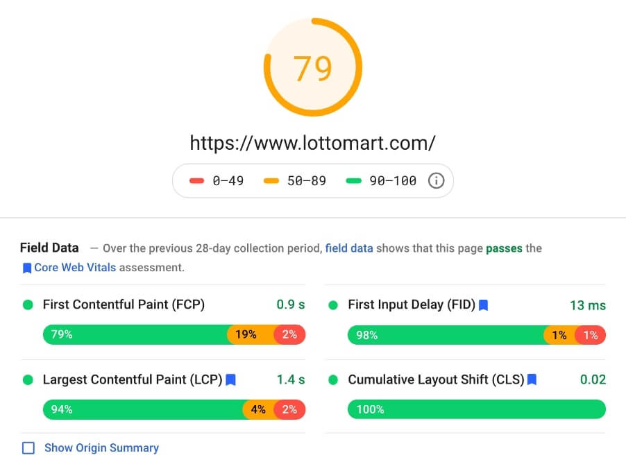The width and height of the screenshot is (626, 462).
Task: Click the lottomart.com URL text
Action: pyautogui.click(x=312, y=143)
